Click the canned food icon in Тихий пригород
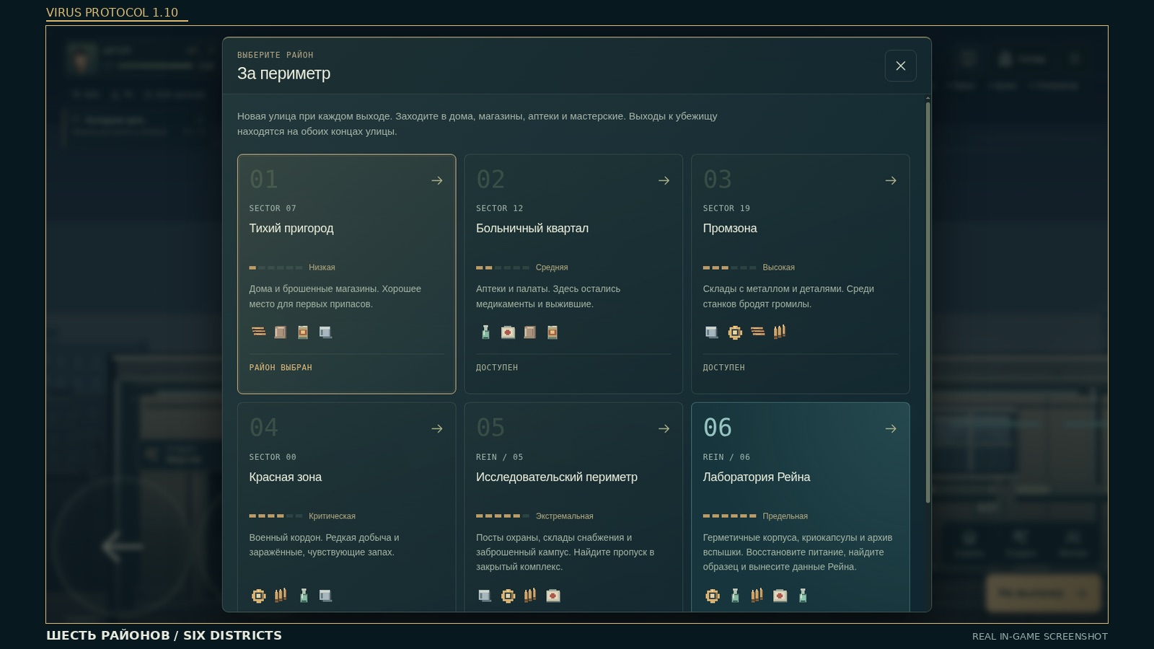The image size is (1154, 649). pos(303,332)
